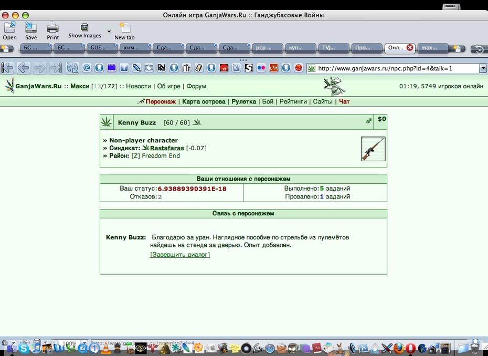Click the filmstrip bookmark icon
This screenshot has width=488, height=356.
coord(112,68)
